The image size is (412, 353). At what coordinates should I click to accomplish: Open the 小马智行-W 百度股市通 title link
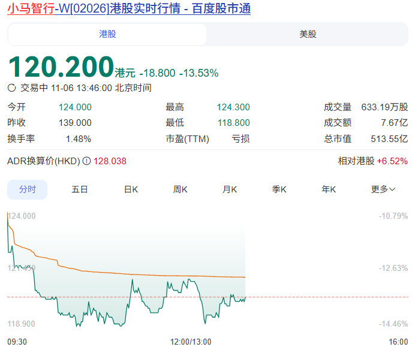pos(129,9)
